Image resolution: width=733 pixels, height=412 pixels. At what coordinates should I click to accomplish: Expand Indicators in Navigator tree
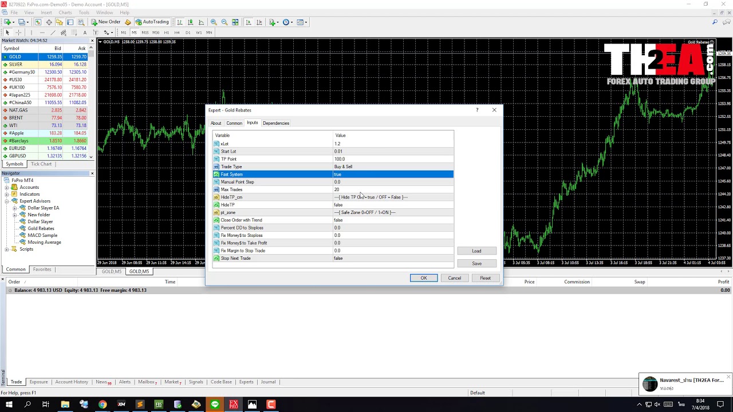7,194
